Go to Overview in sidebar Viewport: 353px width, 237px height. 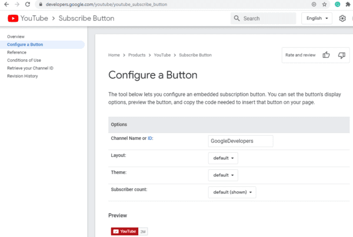pos(16,36)
